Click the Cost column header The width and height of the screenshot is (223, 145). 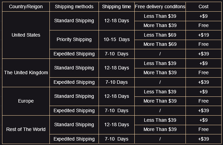(204, 6)
